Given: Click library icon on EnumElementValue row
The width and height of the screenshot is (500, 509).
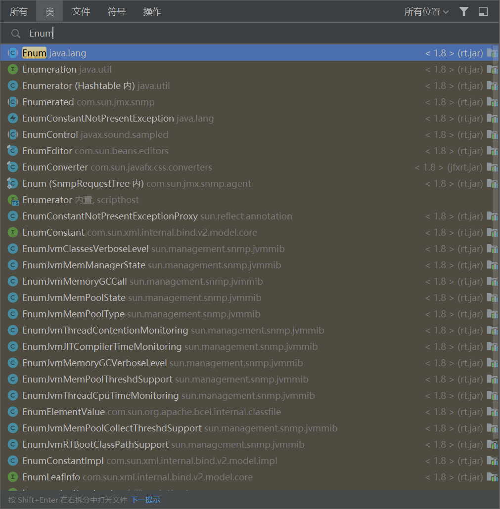Looking at the screenshot, I should pos(492,412).
